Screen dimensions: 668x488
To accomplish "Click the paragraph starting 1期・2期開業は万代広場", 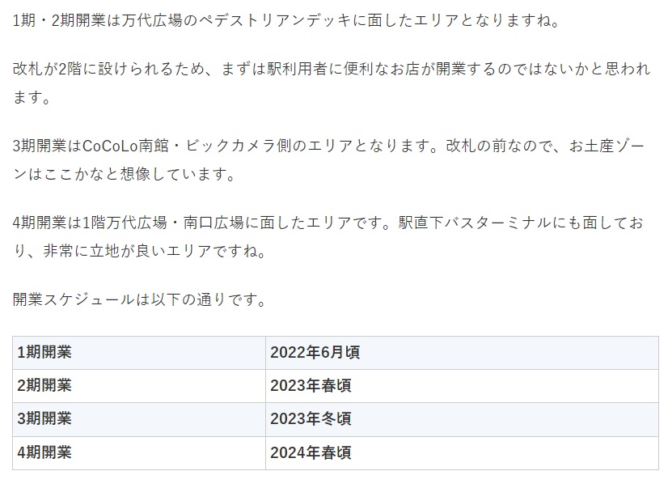I will (285, 20).
